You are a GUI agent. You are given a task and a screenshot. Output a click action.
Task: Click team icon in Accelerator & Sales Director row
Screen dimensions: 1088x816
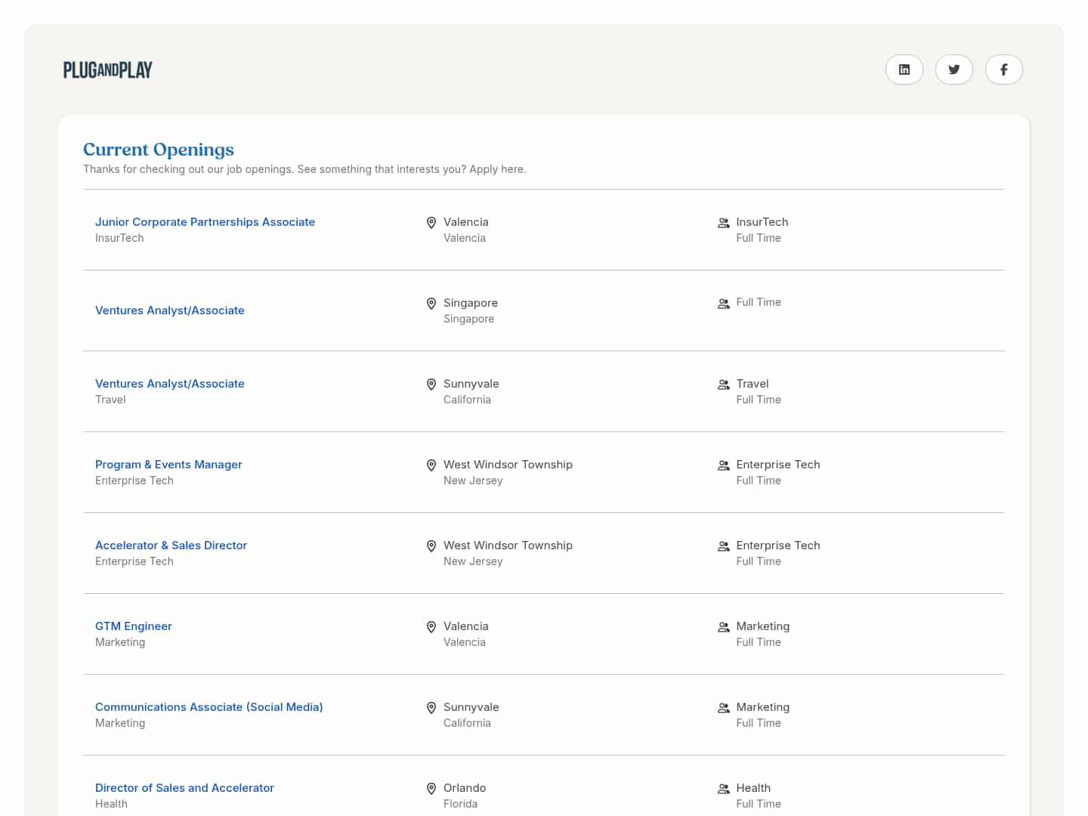coord(724,546)
